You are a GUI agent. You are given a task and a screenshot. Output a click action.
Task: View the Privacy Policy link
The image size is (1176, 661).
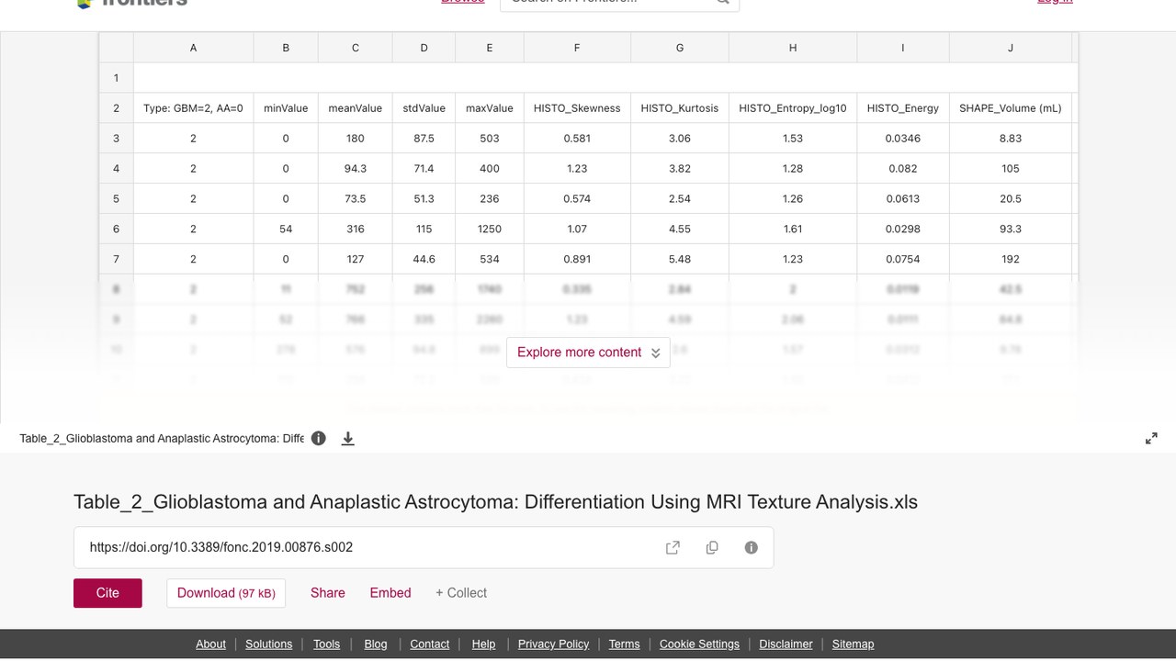[x=553, y=644]
